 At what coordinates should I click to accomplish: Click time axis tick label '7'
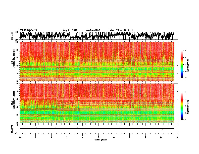pos(130,137)
